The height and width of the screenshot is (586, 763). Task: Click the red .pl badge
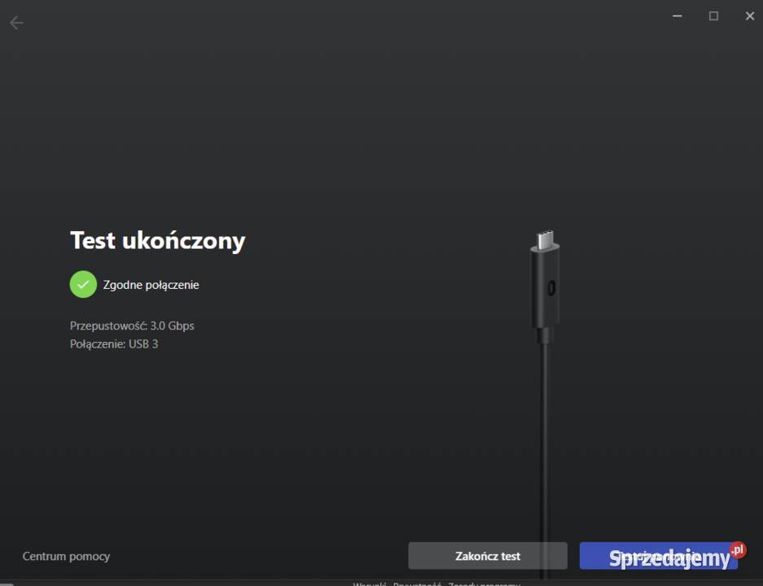tap(738, 550)
